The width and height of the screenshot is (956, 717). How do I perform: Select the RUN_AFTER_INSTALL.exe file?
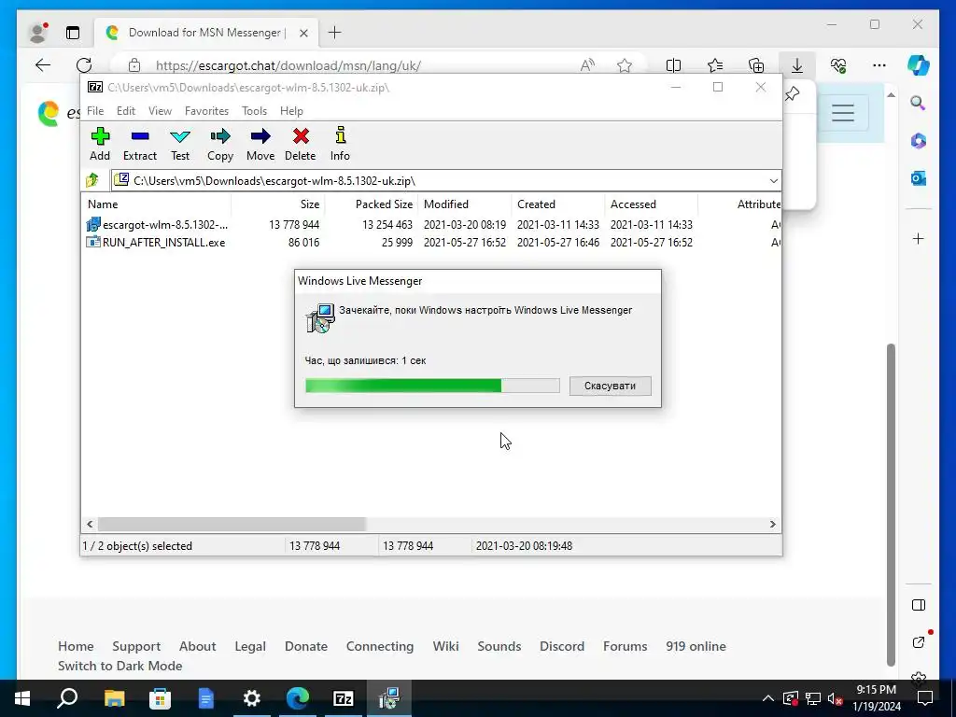(x=163, y=242)
